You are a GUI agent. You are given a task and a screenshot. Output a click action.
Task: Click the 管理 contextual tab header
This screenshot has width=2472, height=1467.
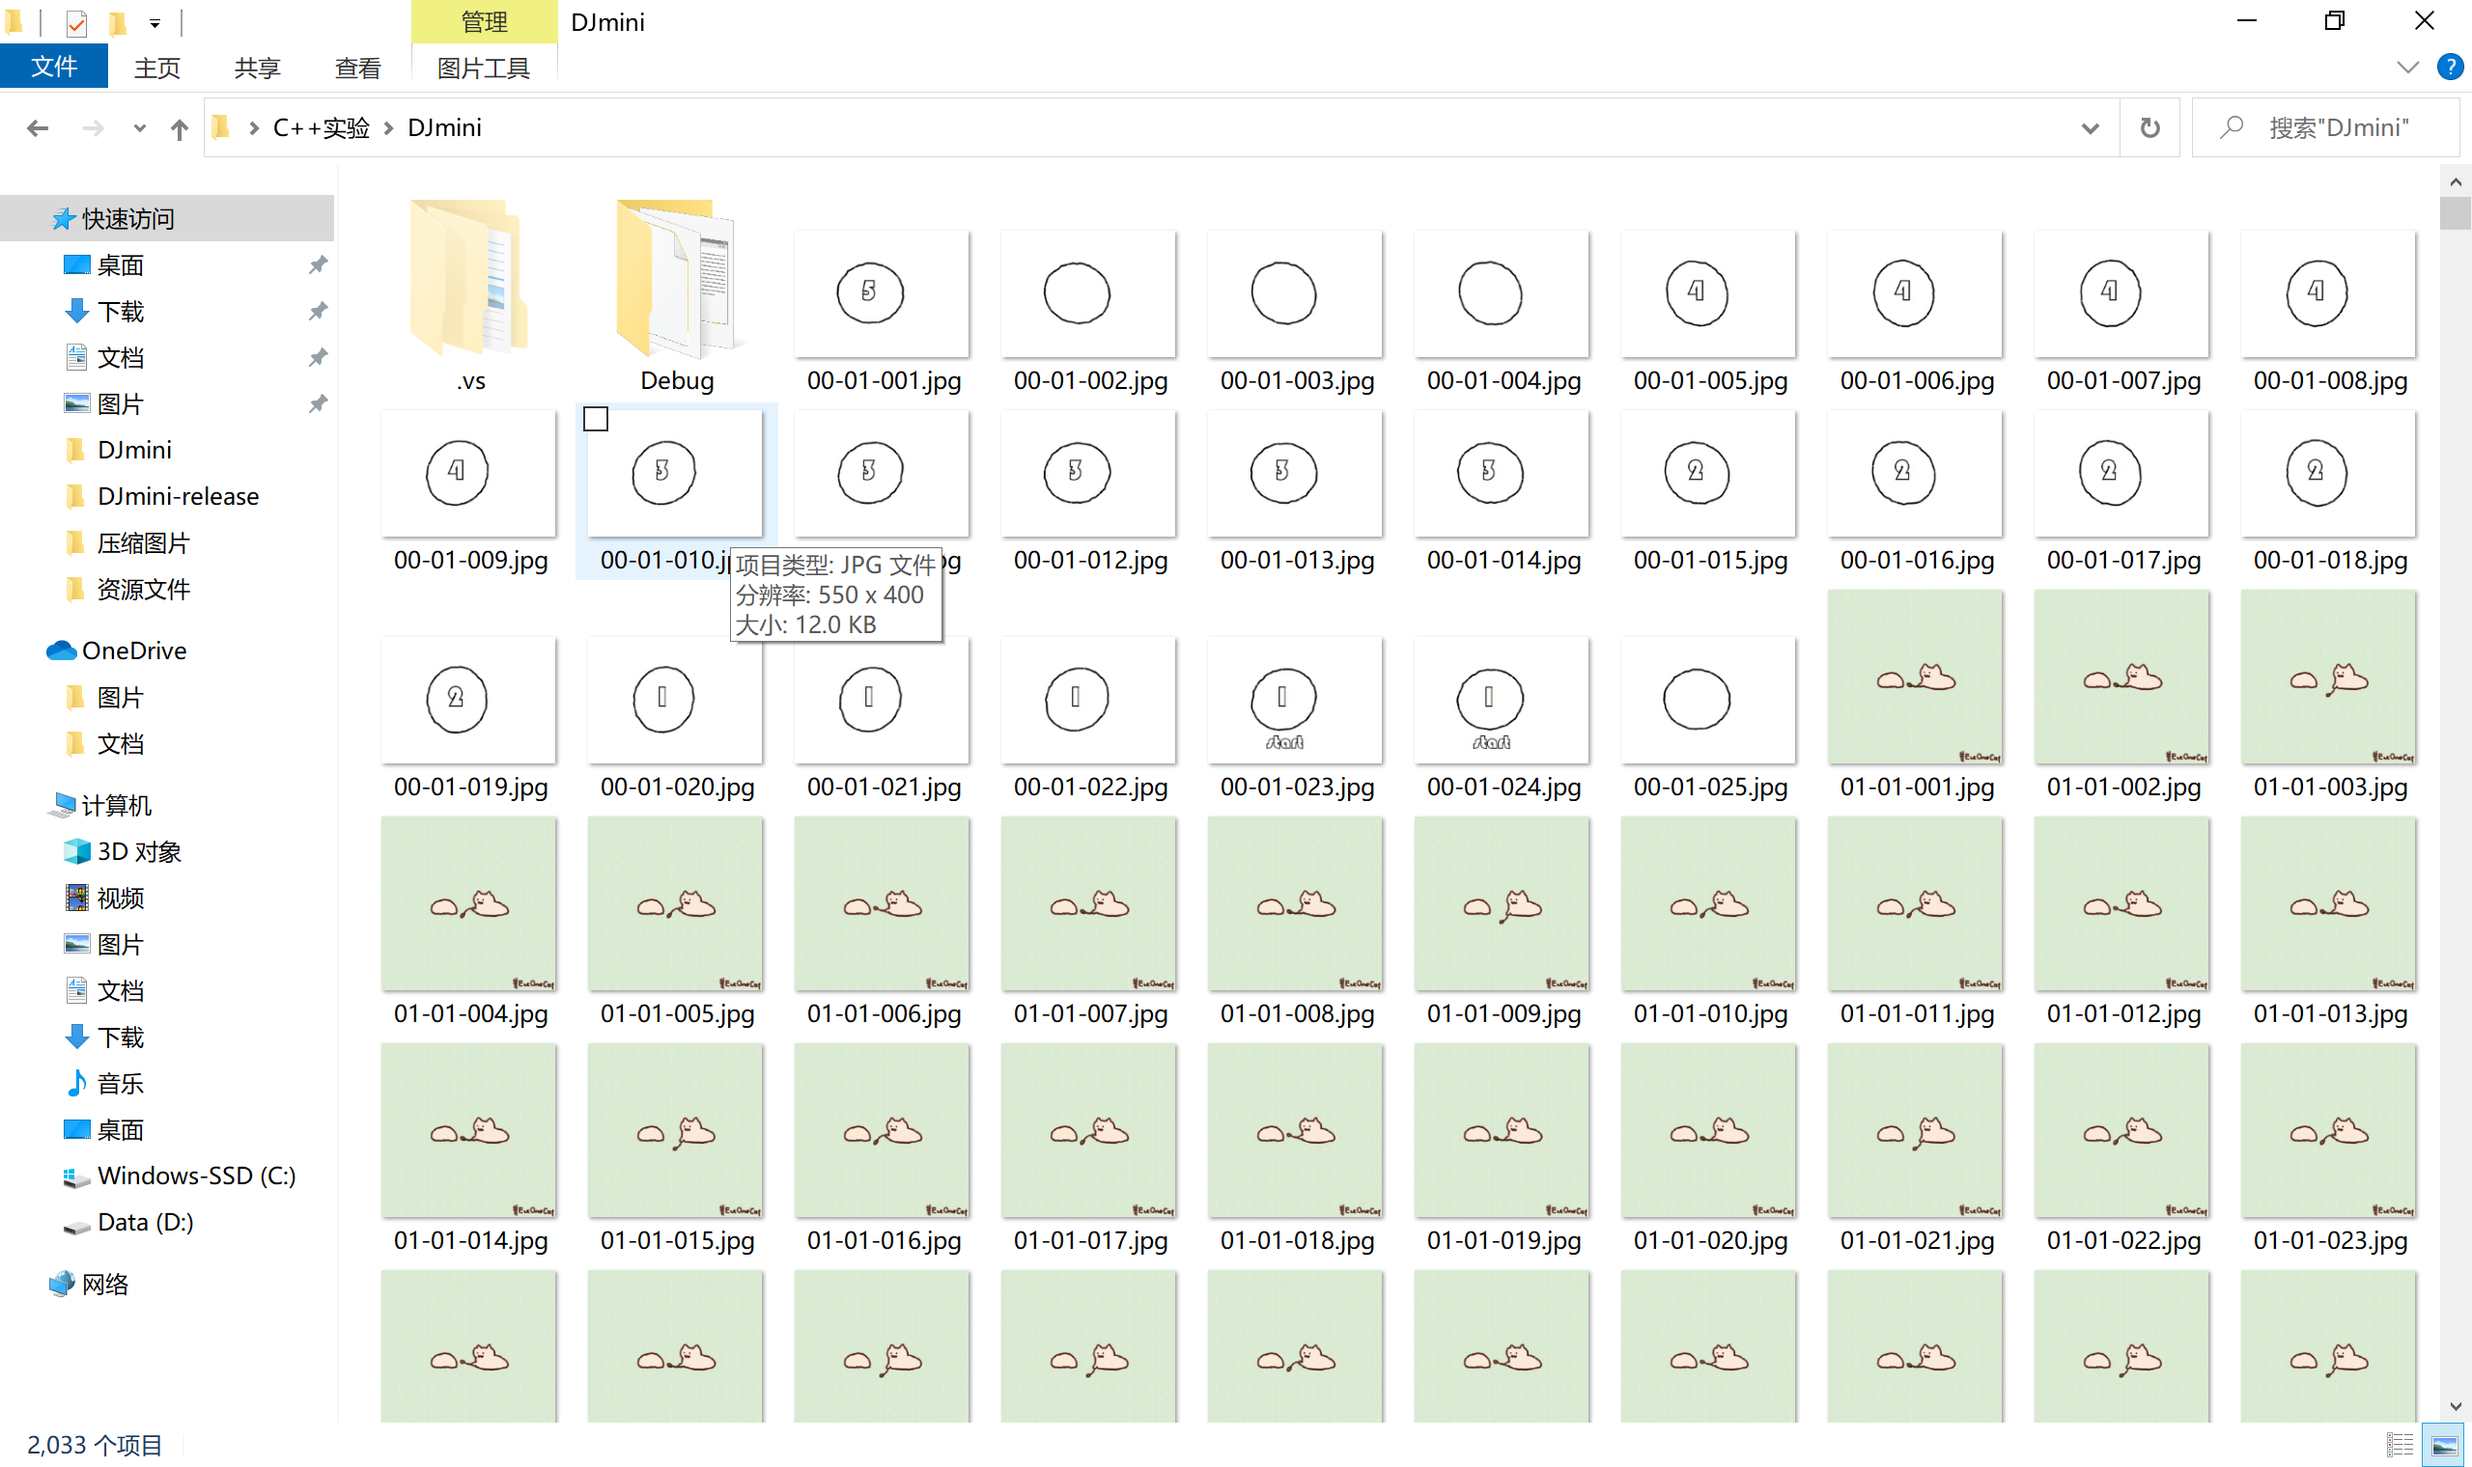(x=484, y=22)
